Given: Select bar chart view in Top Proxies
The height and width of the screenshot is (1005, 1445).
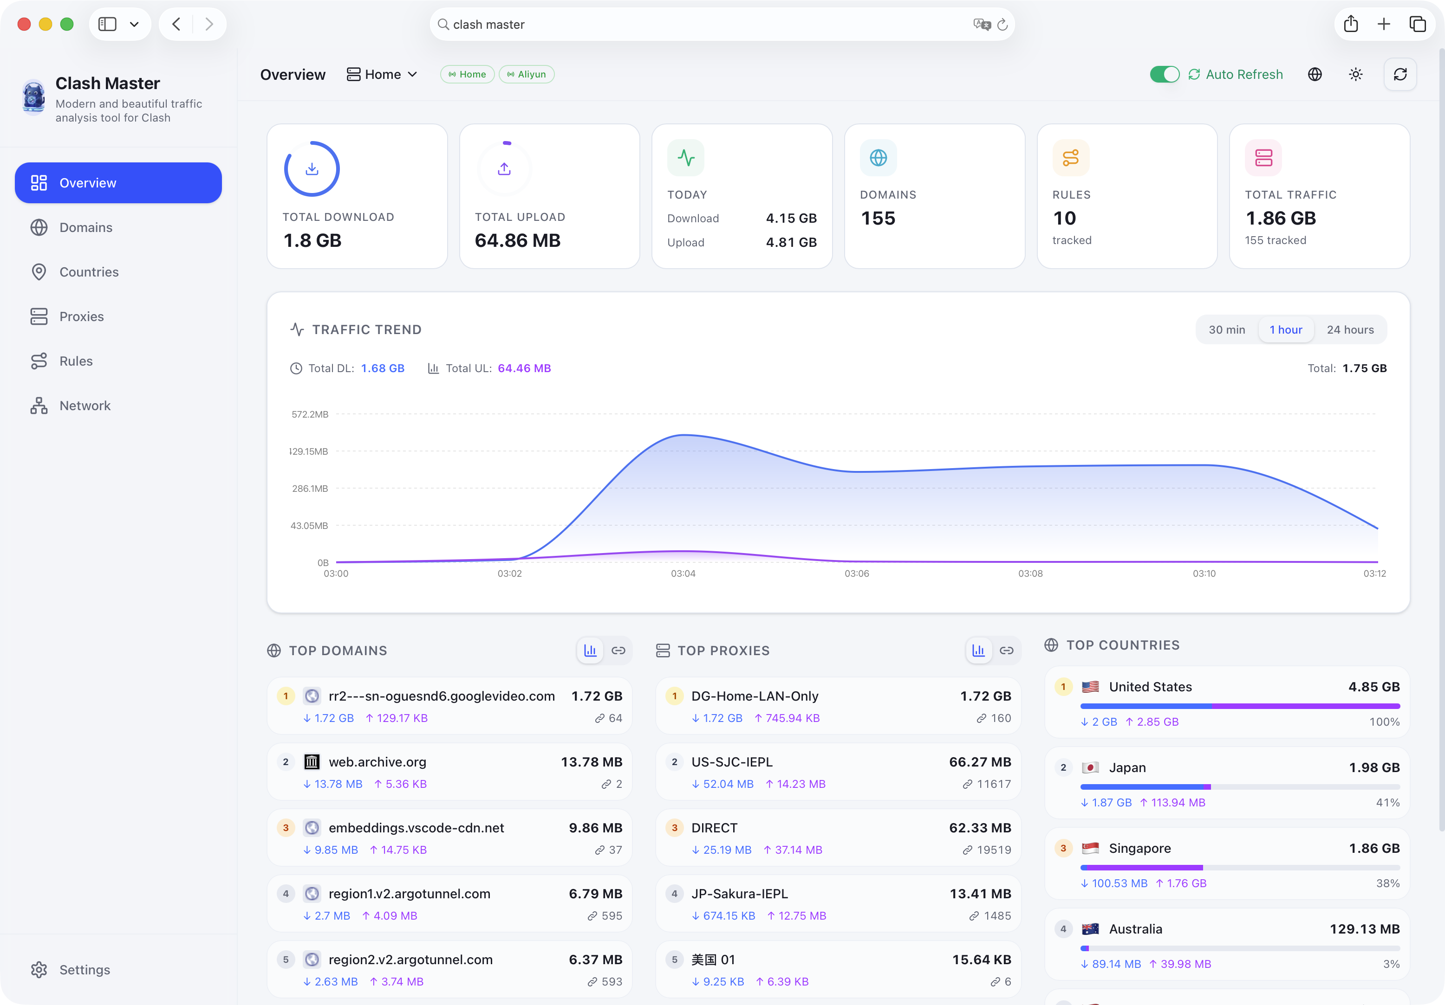Looking at the screenshot, I should 978,651.
